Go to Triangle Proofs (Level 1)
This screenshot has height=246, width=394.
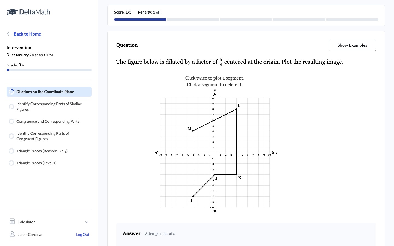tap(36, 163)
